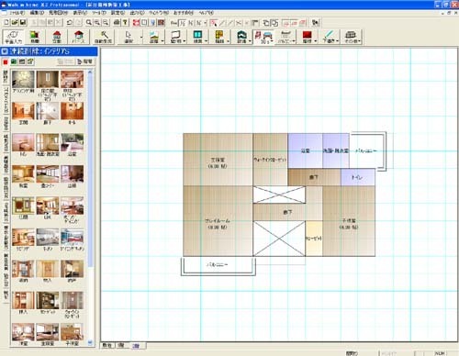Click the magnifying glass zoom icon

pos(88,22)
